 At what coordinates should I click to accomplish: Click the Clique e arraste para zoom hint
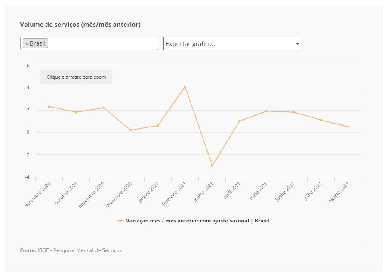click(x=77, y=77)
